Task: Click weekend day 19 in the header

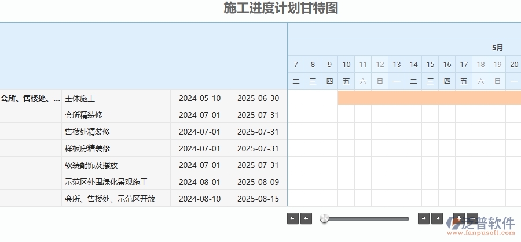Action: 497,64
